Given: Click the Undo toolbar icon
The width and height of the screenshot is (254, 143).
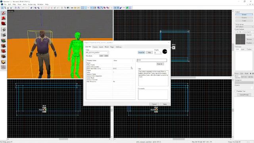Looking at the screenshot, I should (23, 8).
